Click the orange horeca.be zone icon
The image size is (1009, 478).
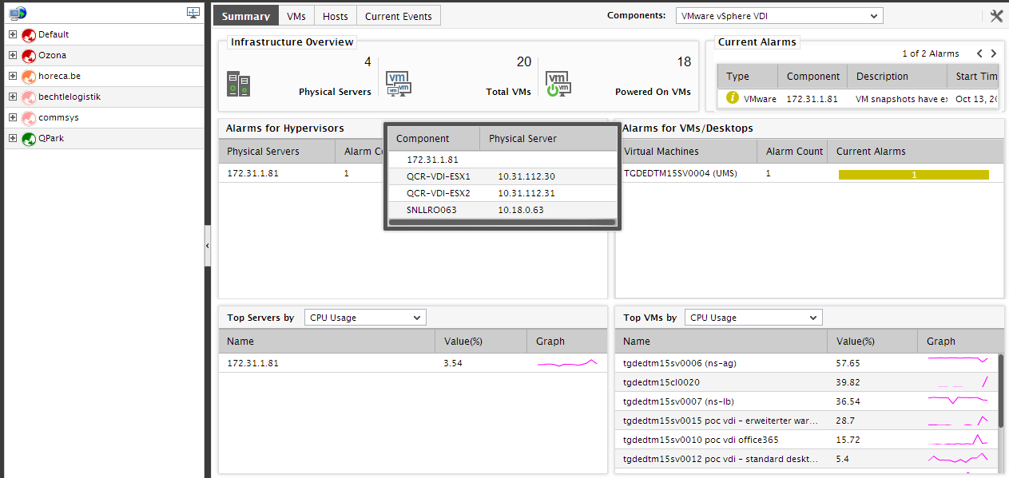29,77
